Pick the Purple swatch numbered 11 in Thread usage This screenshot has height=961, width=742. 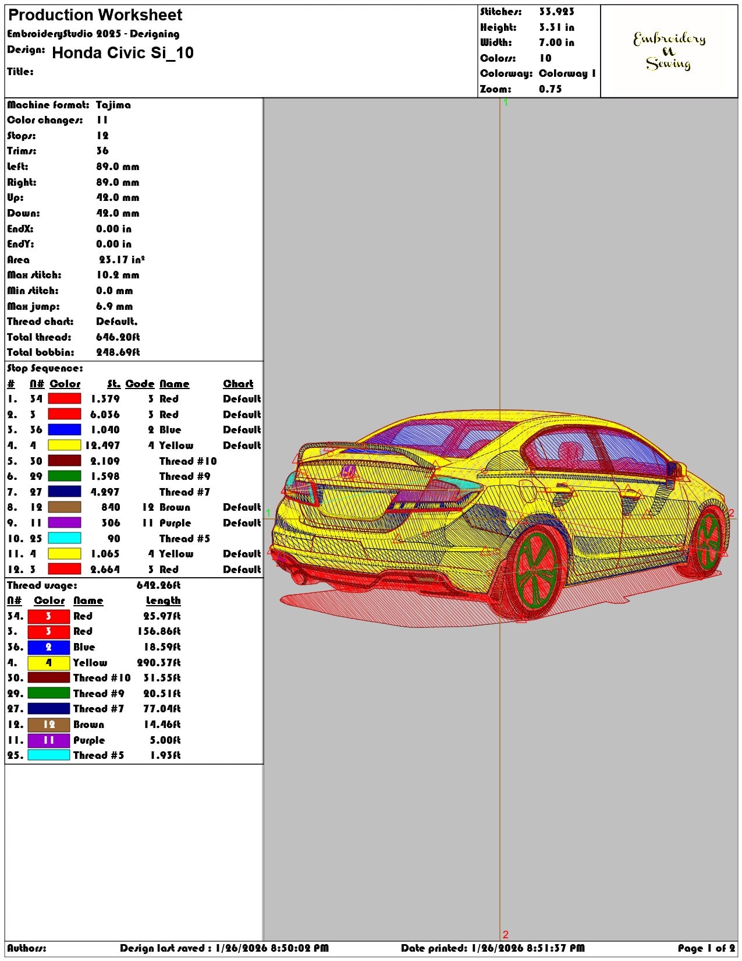(49, 740)
